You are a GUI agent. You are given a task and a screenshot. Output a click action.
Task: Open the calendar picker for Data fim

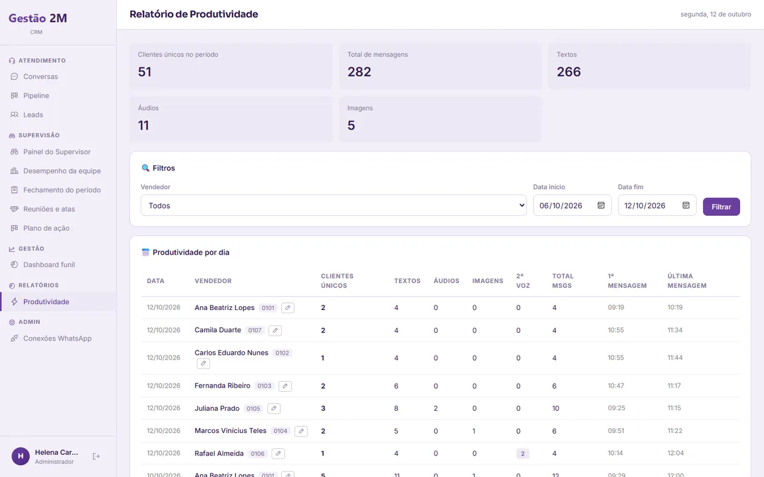pos(686,205)
